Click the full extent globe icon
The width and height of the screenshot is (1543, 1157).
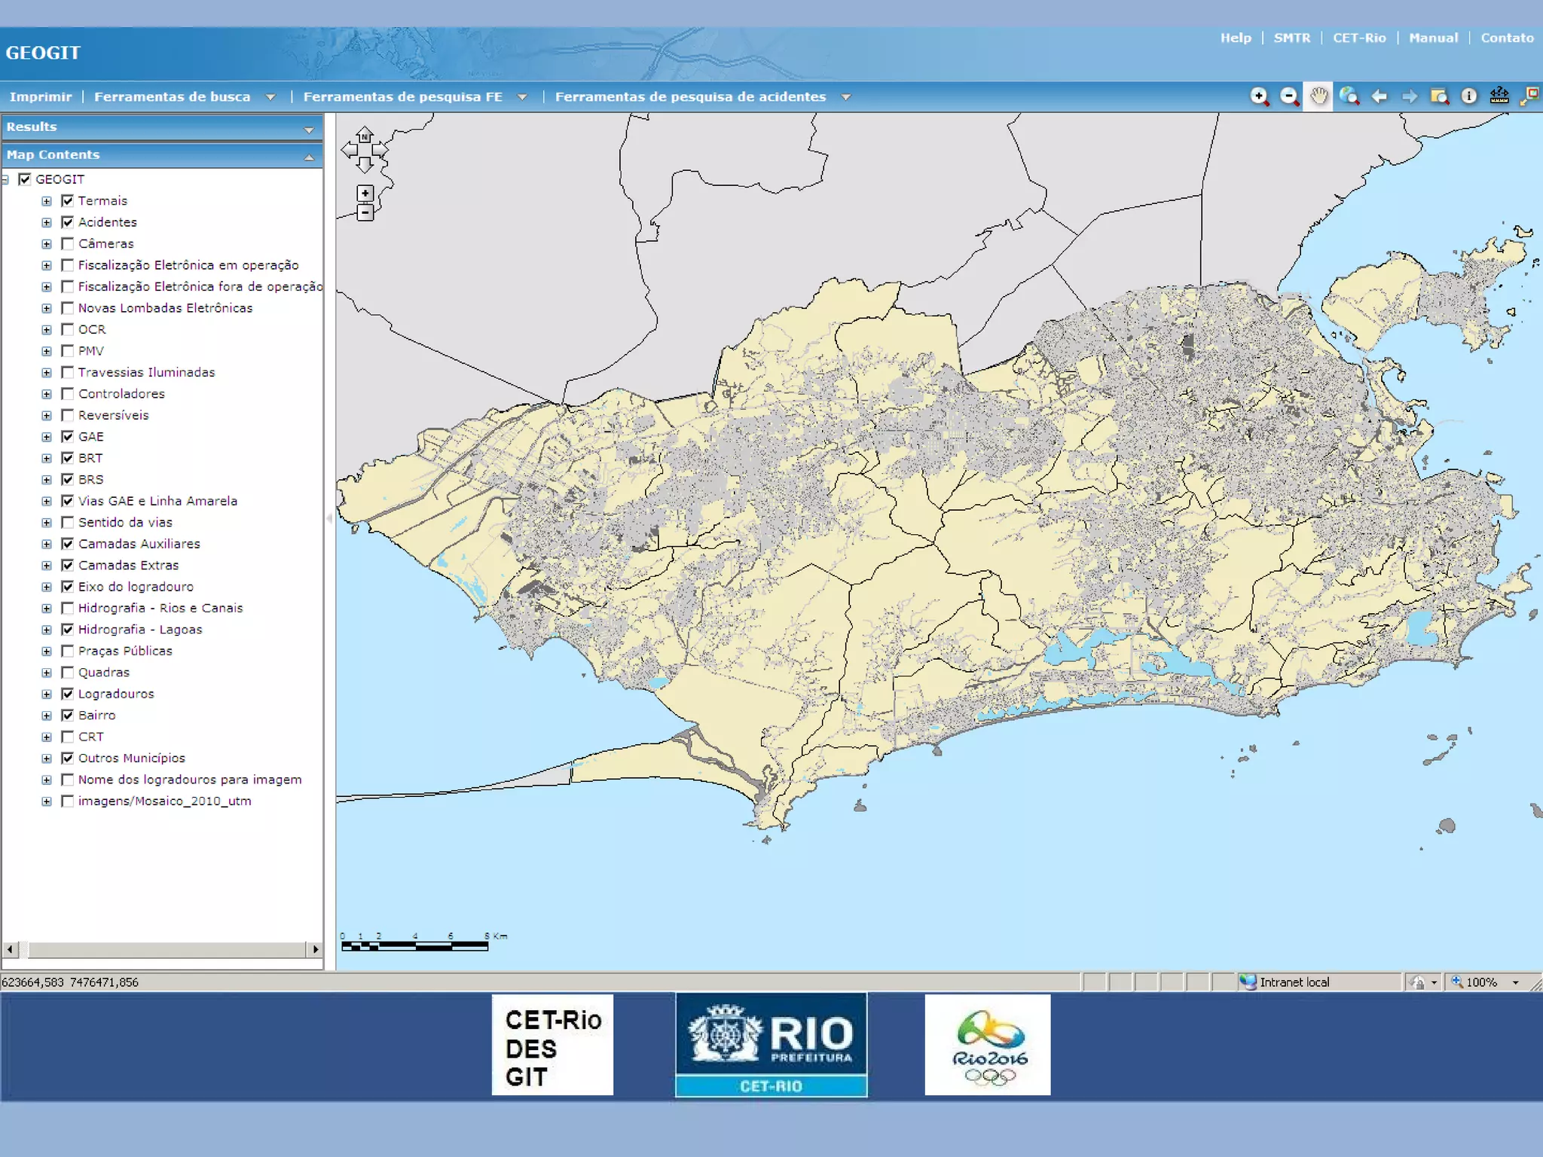pos(1349,96)
